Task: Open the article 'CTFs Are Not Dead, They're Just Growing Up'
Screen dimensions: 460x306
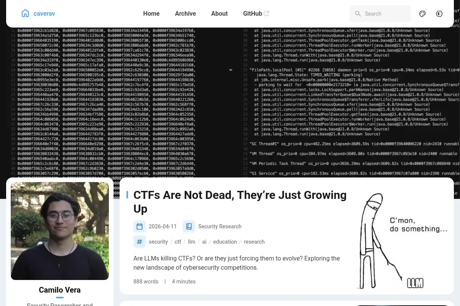Action: pos(240,202)
